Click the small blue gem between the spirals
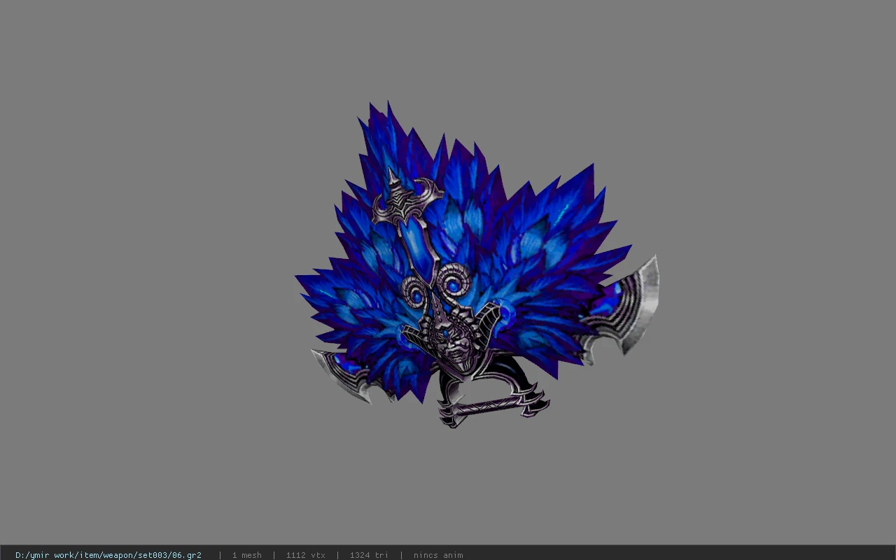Screen dimensions: 896x560 pyautogui.click(x=419, y=298)
